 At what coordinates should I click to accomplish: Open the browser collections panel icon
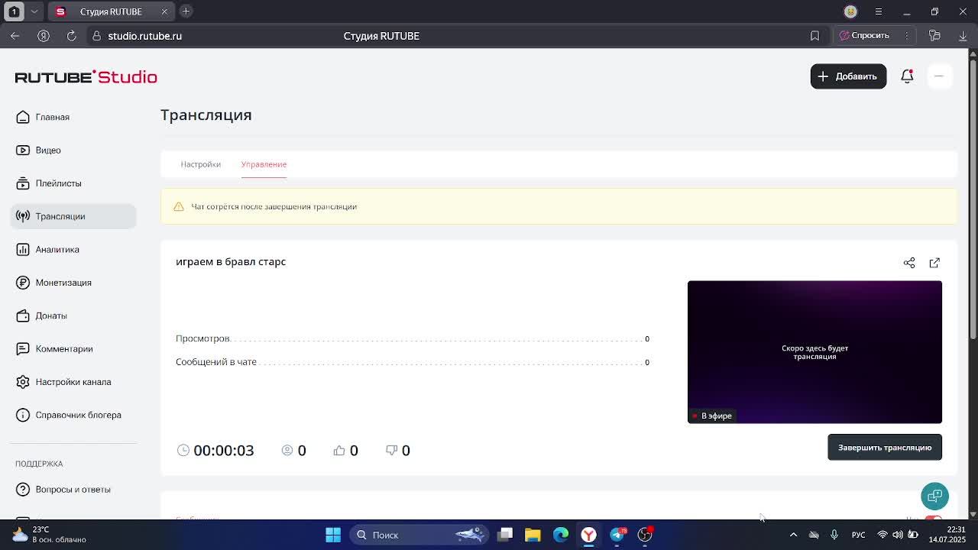click(x=934, y=36)
